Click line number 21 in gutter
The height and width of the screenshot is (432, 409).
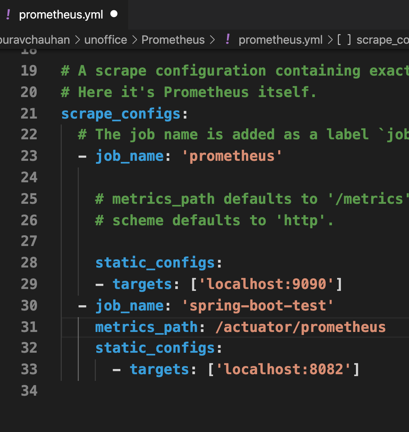click(x=29, y=113)
